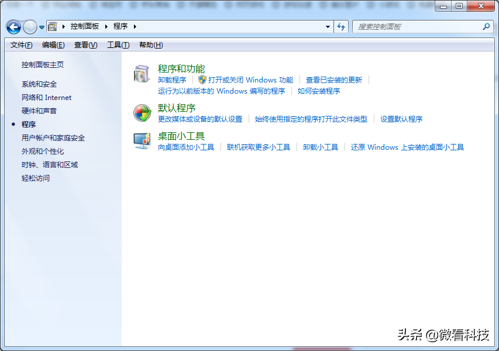The image size is (499, 351).
Task: Open 外观和个性化 in sidebar
Action: (43, 151)
